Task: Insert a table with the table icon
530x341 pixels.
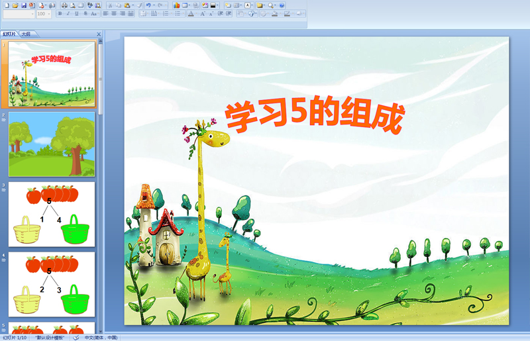Action: coord(185,5)
